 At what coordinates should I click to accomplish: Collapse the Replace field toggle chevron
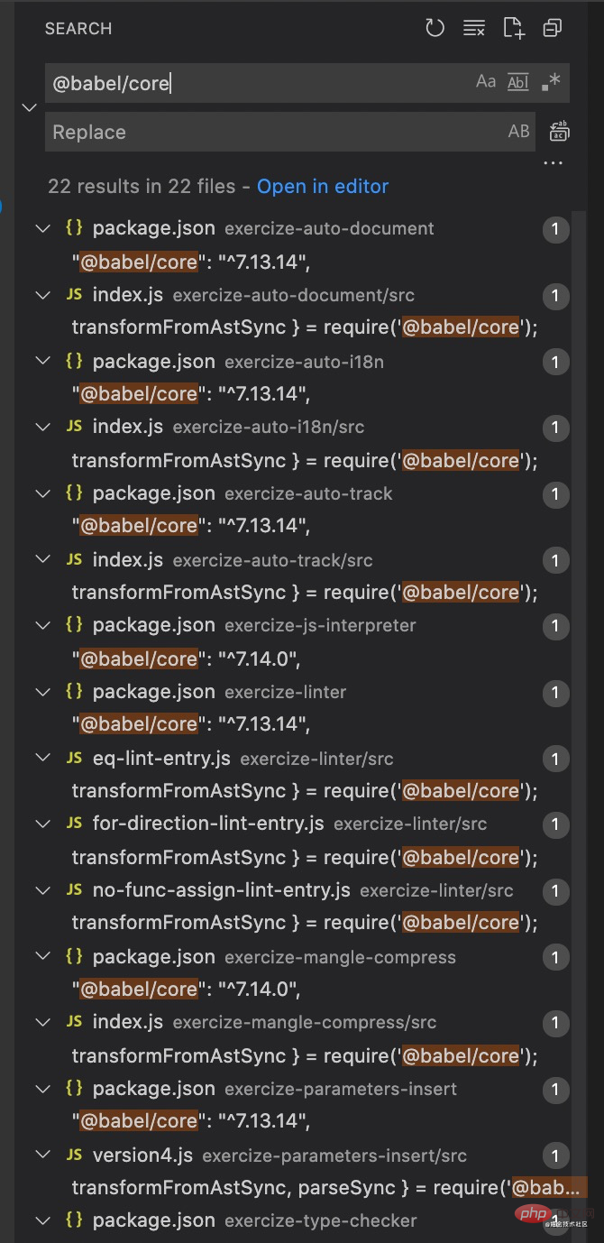click(x=30, y=107)
